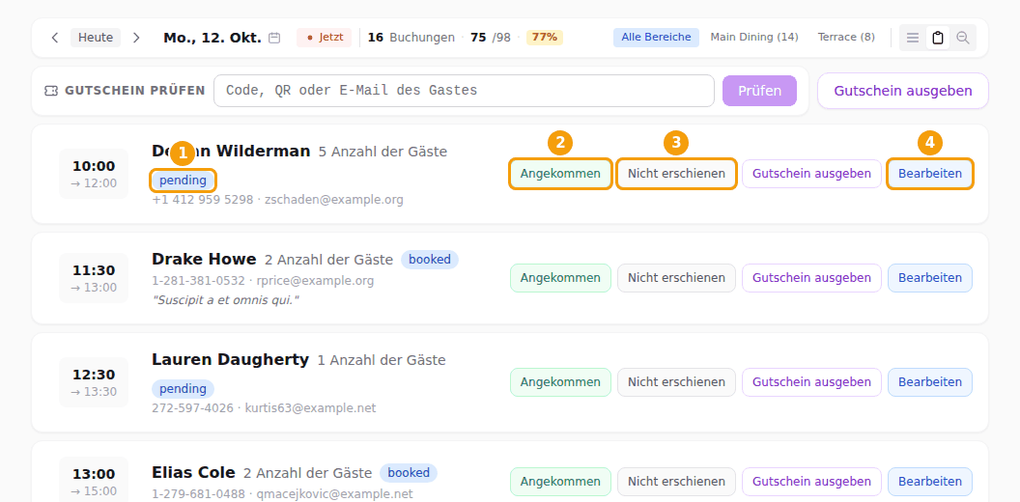Screen dimensions: 1020x502
Task: Click booked badge next to Drake Howe
Action: pyautogui.click(x=430, y=260)
